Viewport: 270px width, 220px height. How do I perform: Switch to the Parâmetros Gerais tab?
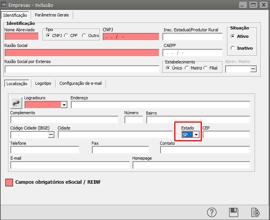pyautogui.click(x=52, y=15)
